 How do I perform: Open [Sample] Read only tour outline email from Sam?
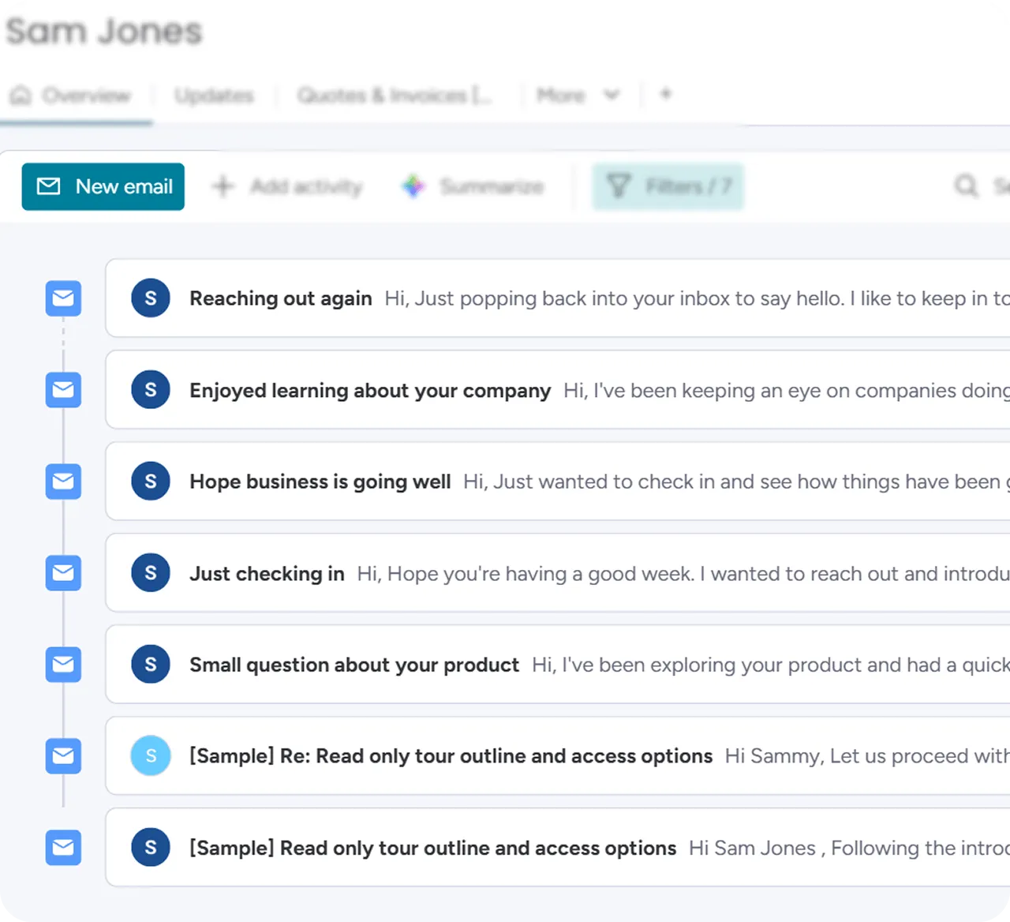click(x=558, y=848)
